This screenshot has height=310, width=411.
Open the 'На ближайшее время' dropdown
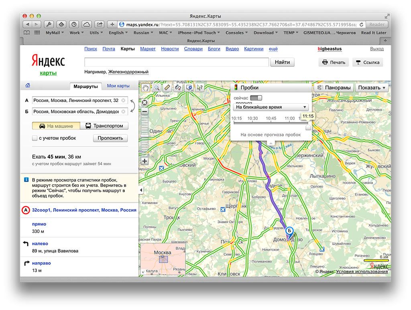click(271, 107)
